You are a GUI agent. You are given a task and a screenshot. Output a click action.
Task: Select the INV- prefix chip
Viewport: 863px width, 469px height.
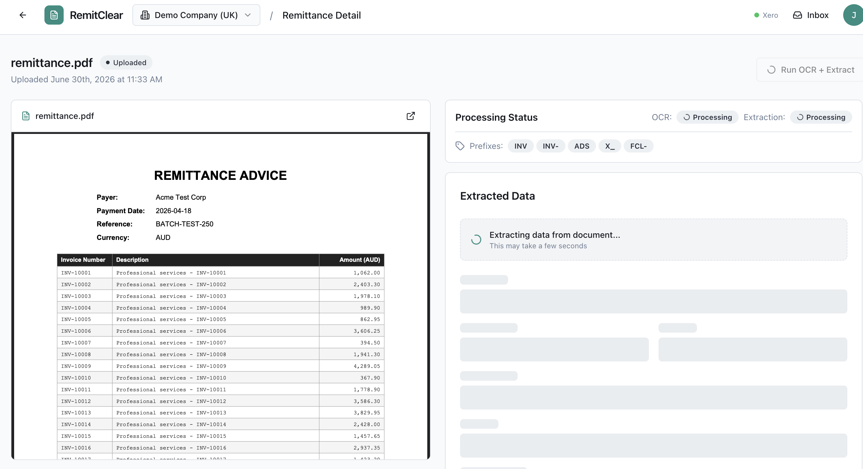coord(550,146)
